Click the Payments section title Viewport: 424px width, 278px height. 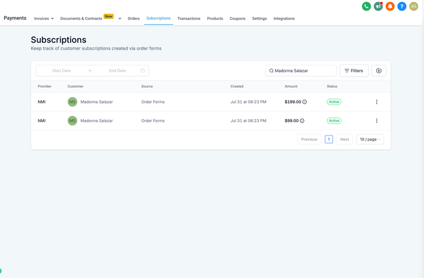15,18
